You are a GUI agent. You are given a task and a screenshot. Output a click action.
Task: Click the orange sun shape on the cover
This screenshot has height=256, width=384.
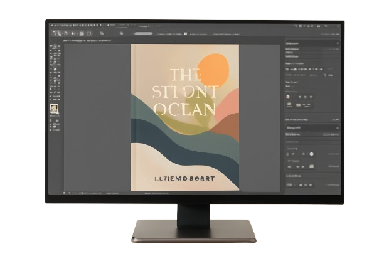(x=215, y=67)
